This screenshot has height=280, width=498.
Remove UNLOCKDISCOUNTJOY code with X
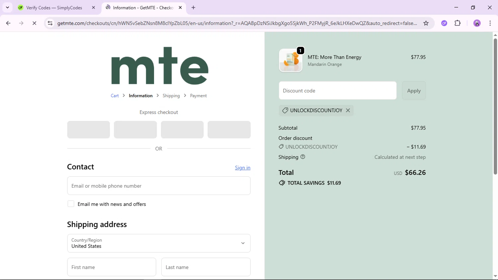348,110
